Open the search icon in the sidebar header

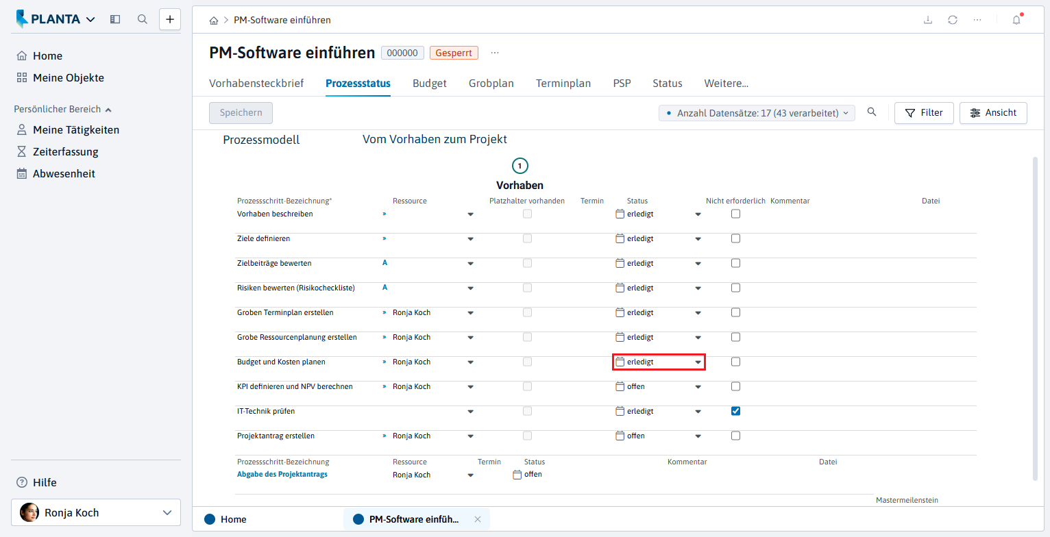[143, 19]
